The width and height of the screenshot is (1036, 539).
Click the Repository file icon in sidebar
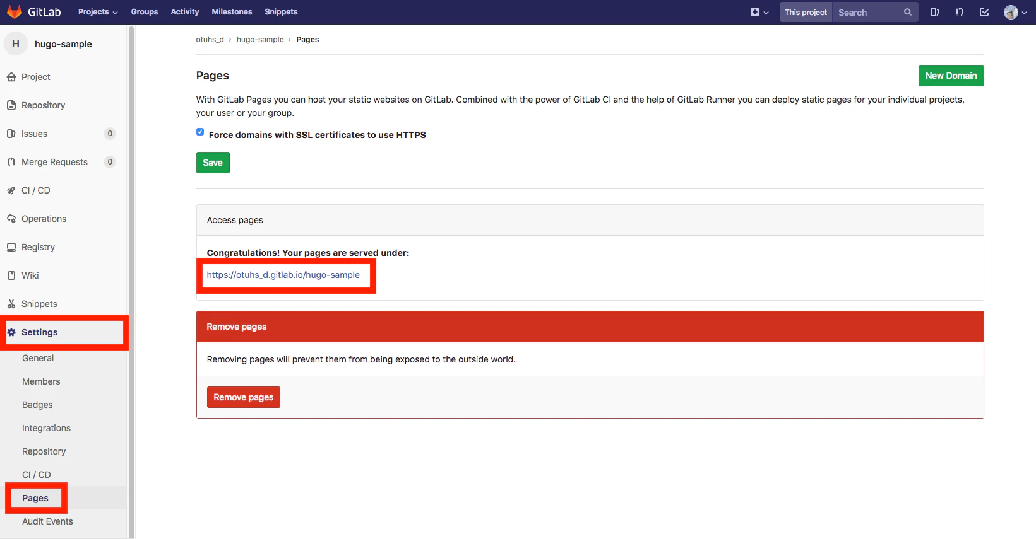click(x=11, y=105)
